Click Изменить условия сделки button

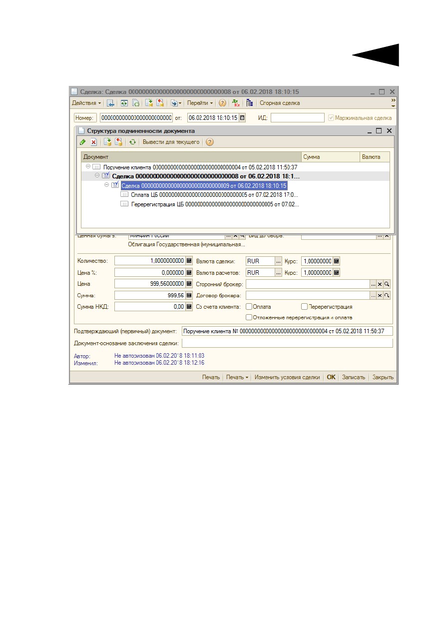tap(287, 377)
